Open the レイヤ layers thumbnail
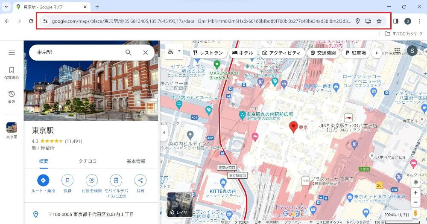The height and width of the screenshot is (224, 427). [180, 204]
